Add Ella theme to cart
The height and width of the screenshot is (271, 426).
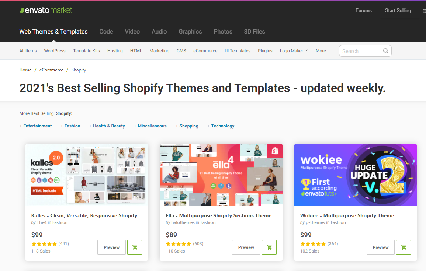point(269,247)
